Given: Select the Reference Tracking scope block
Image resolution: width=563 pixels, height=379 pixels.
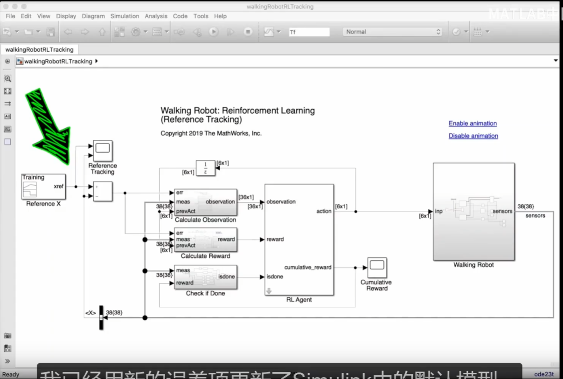Looking at the screenshot, I should point(102,151).
